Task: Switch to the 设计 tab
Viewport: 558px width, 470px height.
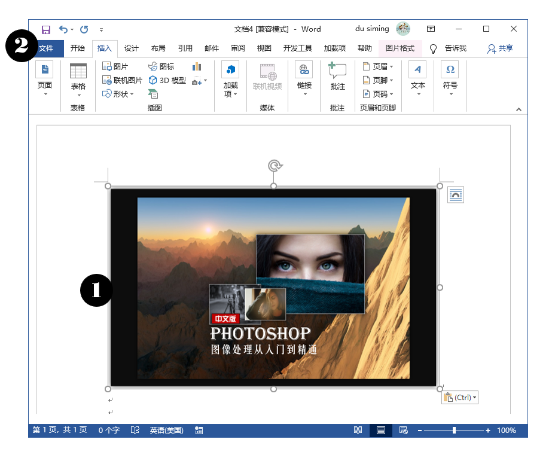Action: (132, 48)
